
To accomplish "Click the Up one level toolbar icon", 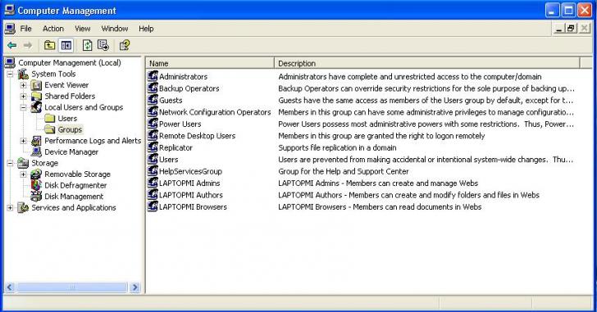I will point(49,46).
